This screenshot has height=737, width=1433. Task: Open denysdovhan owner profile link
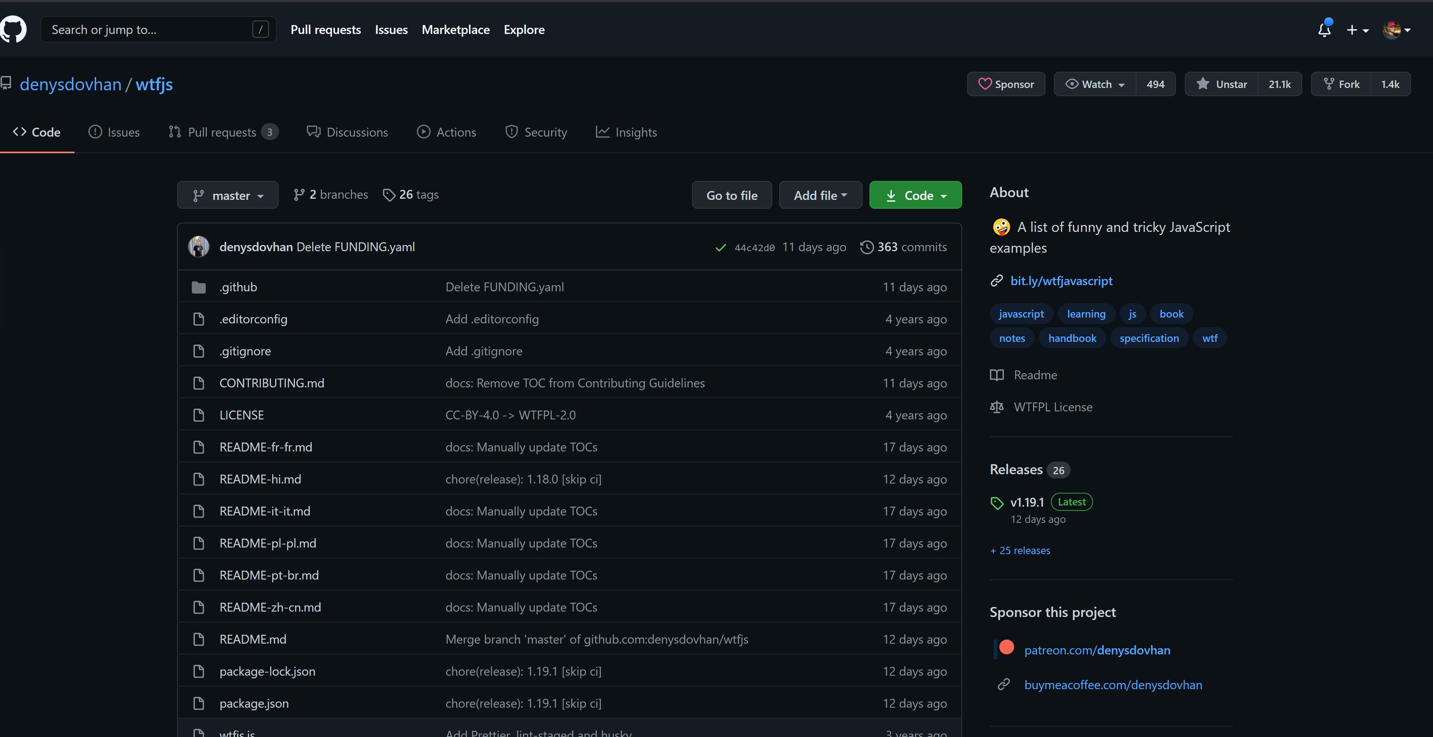[71, 85]
